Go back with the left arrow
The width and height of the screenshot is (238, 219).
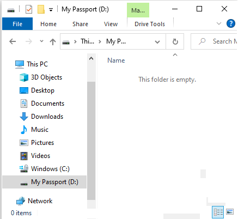tap(13, 41)
